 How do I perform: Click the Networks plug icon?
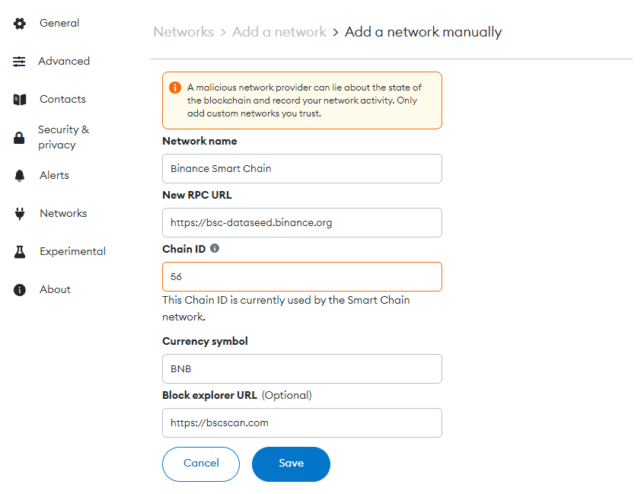coord(19,214)
